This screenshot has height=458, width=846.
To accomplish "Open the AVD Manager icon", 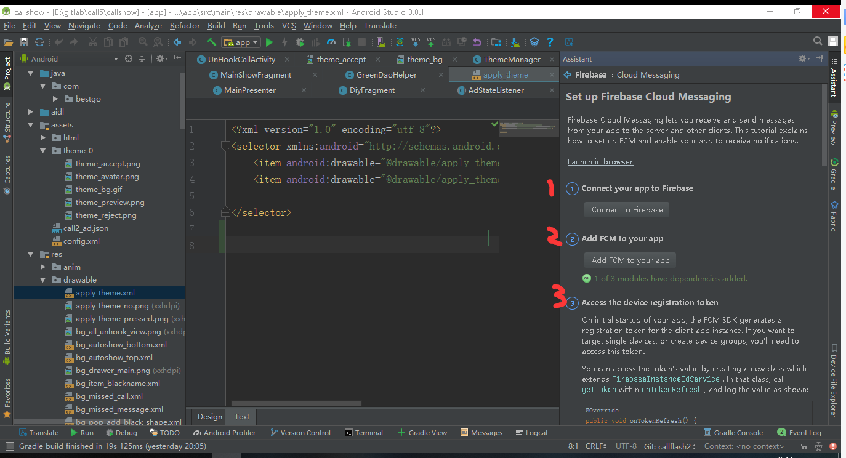I will click(381, 42).
